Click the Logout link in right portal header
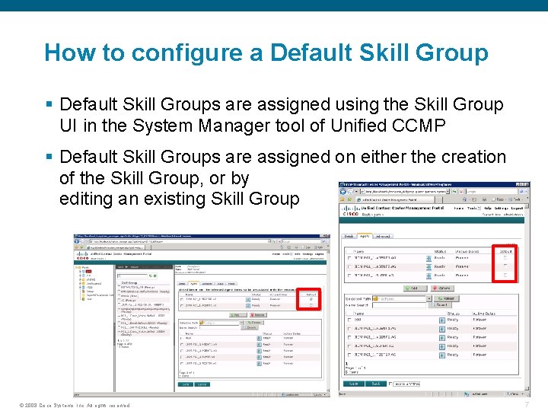Screen dimensions: 548x411 [x=517, y=209]
